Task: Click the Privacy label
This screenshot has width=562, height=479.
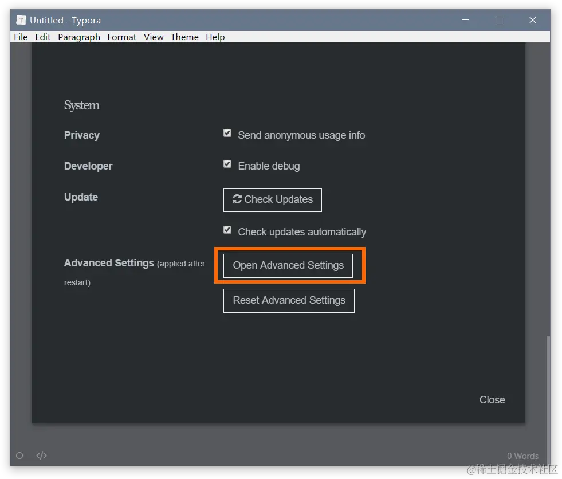Action: click(82, 135)
